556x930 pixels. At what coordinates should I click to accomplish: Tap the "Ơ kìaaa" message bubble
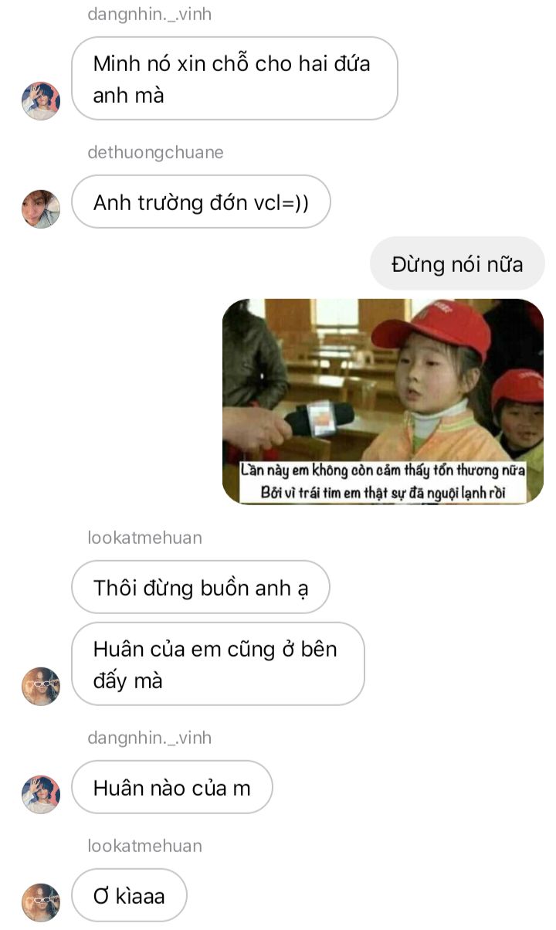(x=129, y=896)
